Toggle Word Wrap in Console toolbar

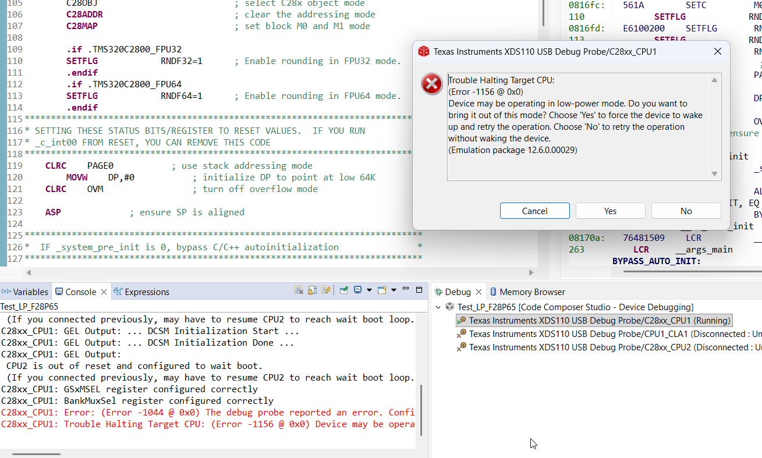[325, 290]
